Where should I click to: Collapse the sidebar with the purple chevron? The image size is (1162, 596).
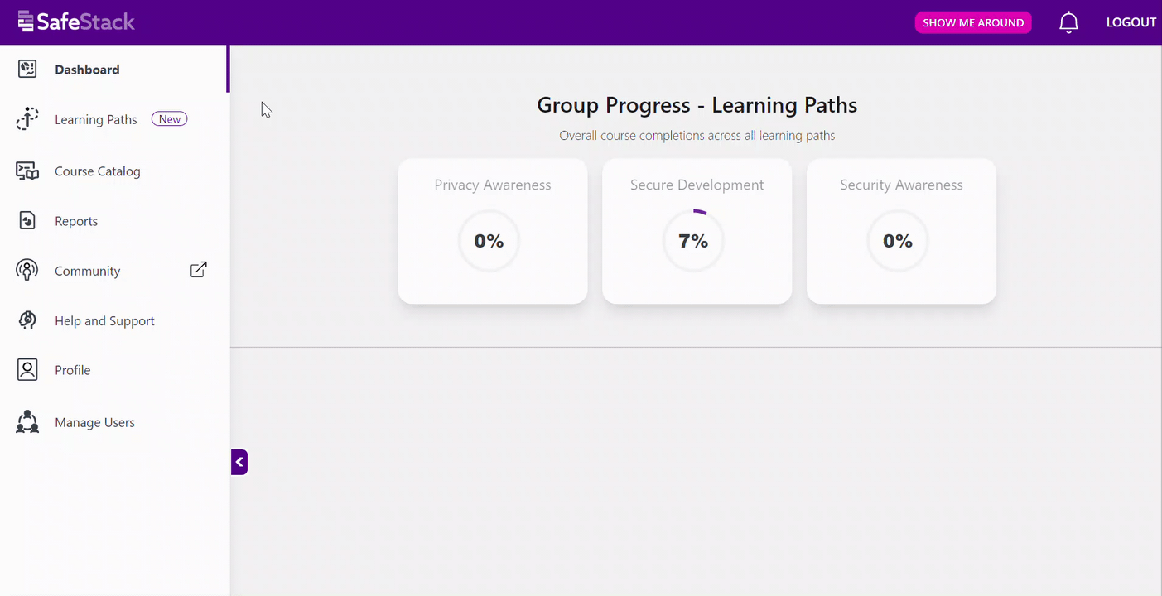pos(239,462)
